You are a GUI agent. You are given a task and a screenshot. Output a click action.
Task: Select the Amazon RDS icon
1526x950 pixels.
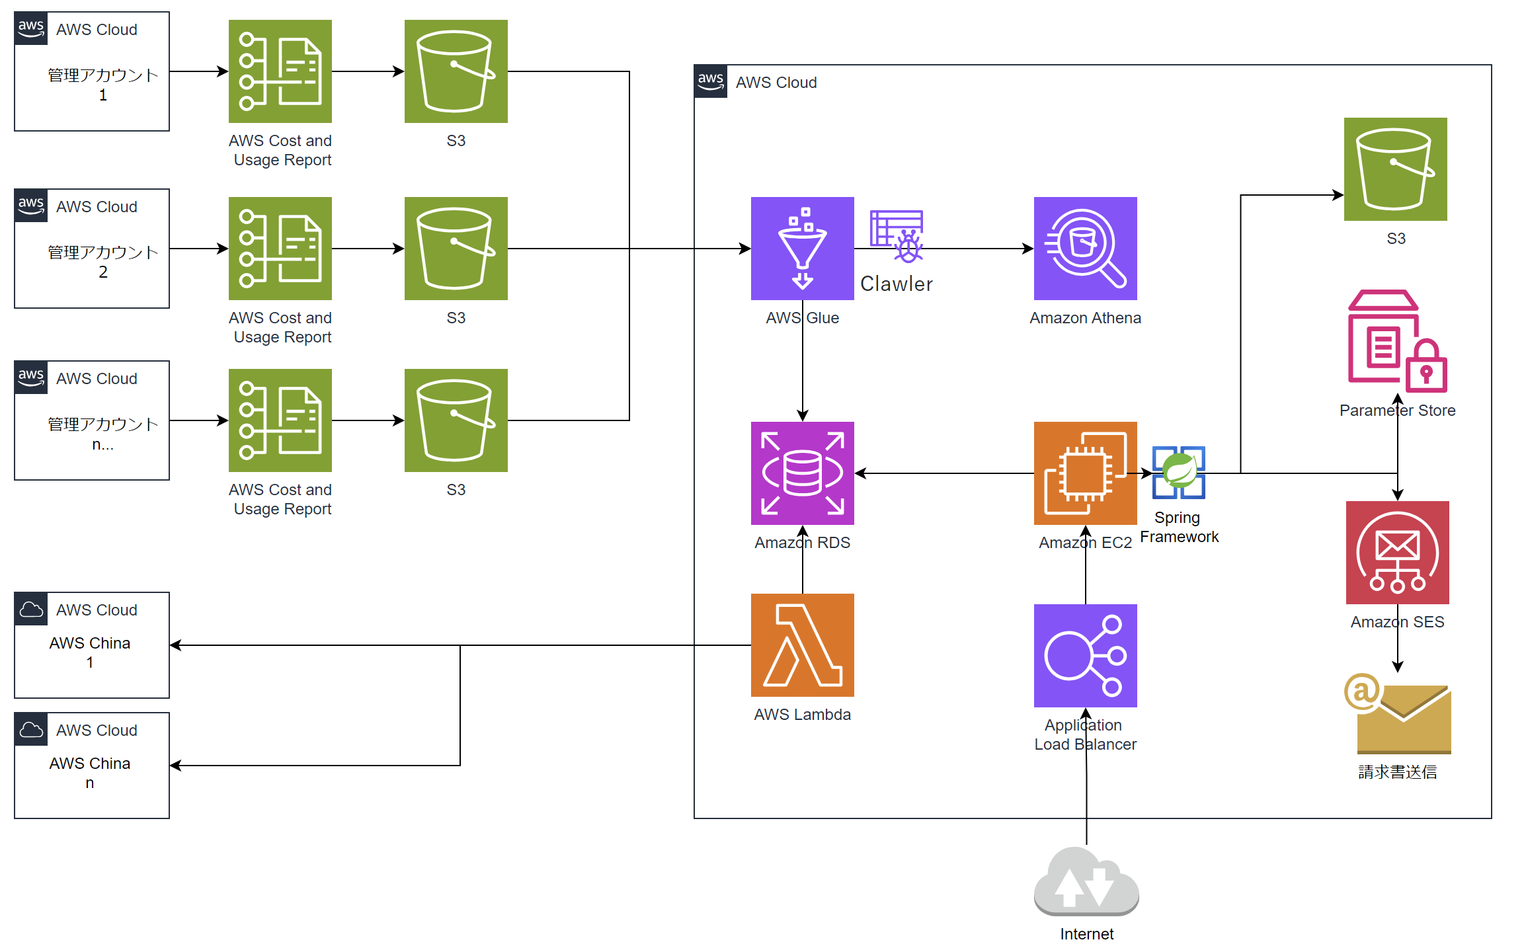coord(802,473)
